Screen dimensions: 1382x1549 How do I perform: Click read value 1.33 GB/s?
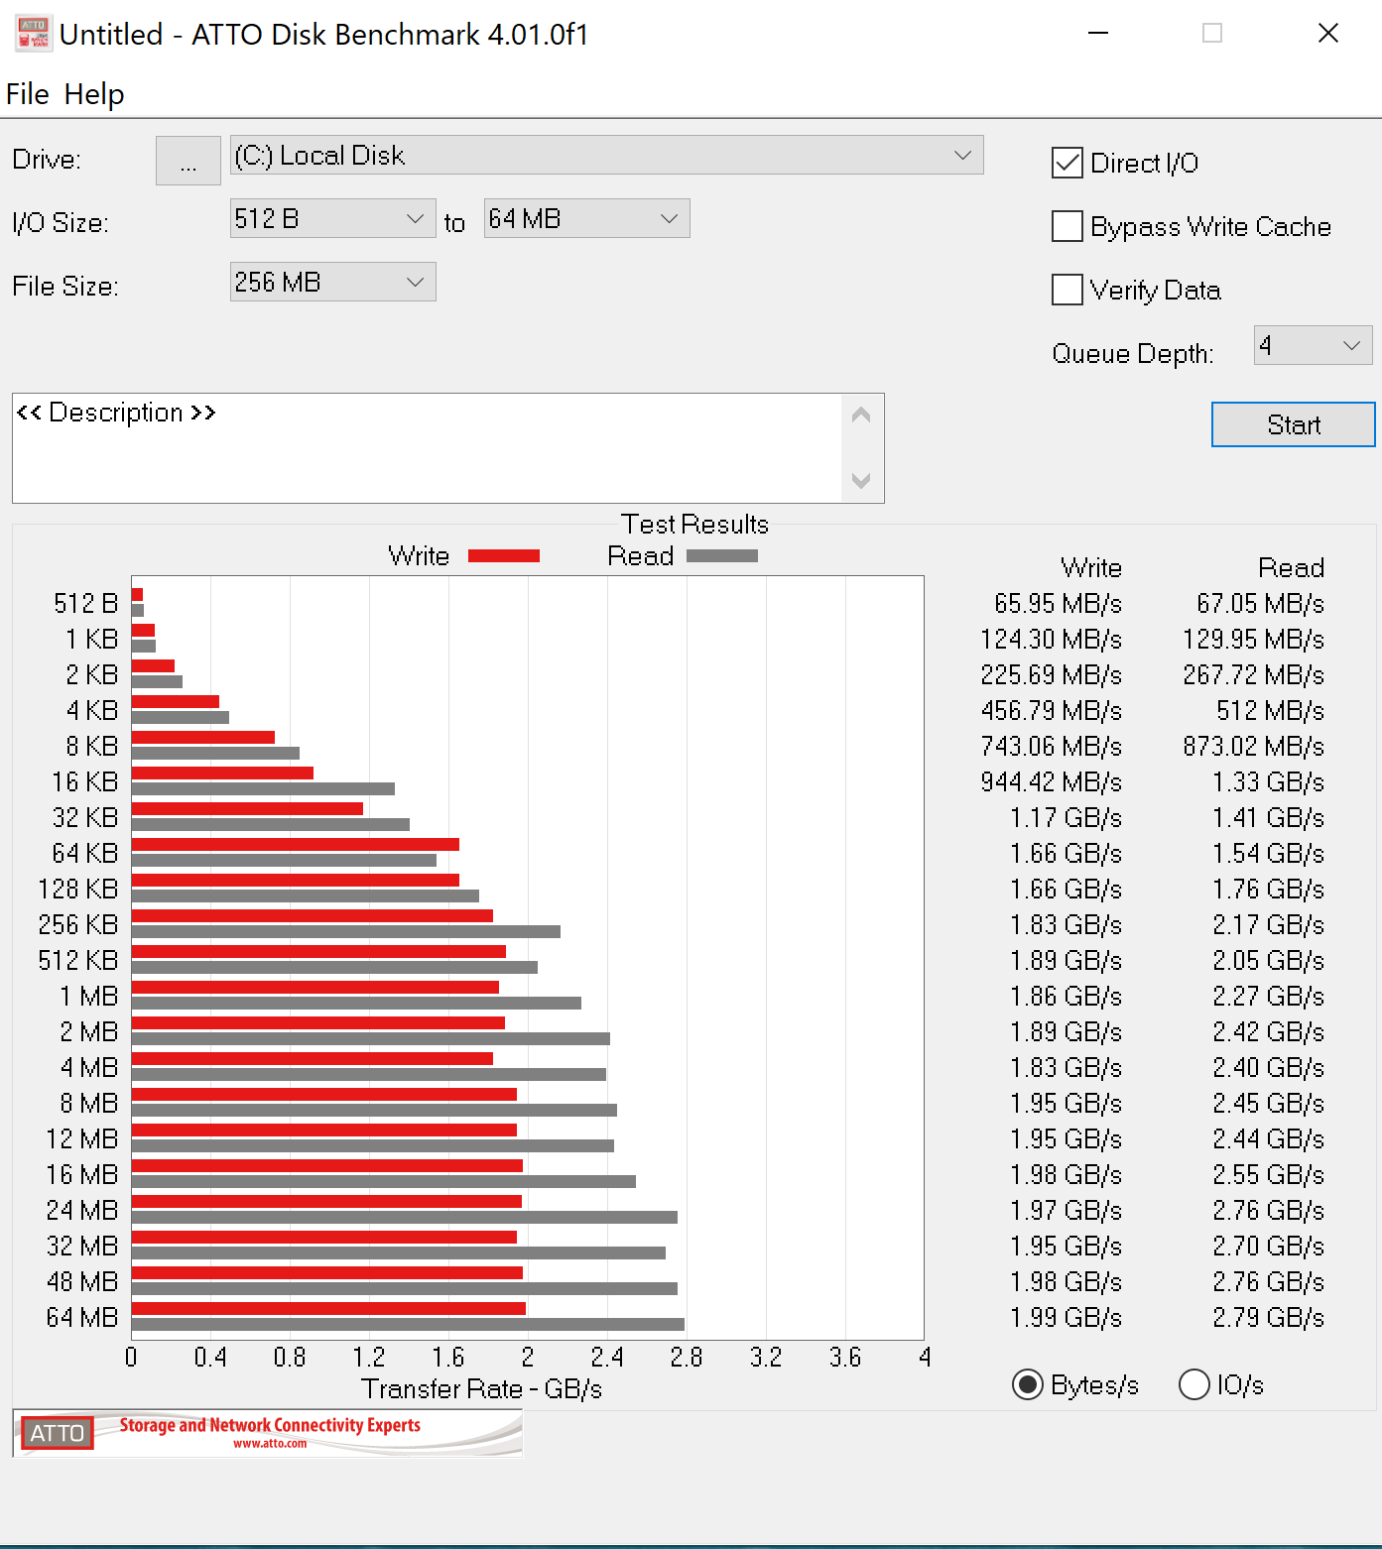[x=1269, y=782]
